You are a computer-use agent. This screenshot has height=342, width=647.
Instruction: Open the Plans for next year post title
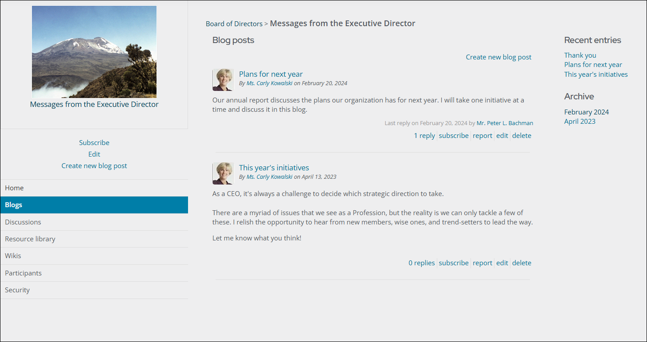tap(271, 74)
